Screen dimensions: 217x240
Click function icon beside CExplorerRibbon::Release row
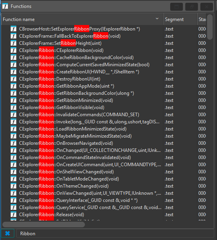(13, 215)
